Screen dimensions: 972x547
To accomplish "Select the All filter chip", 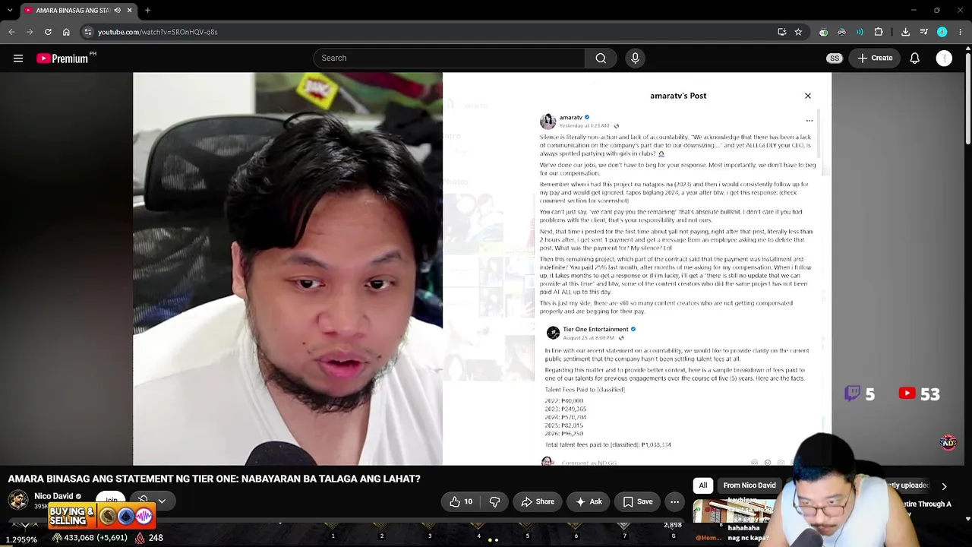I will (x=703, y=485).
